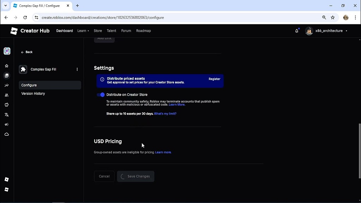
Task: Open the Learn dropdown menu
Action: pos(82,31)
